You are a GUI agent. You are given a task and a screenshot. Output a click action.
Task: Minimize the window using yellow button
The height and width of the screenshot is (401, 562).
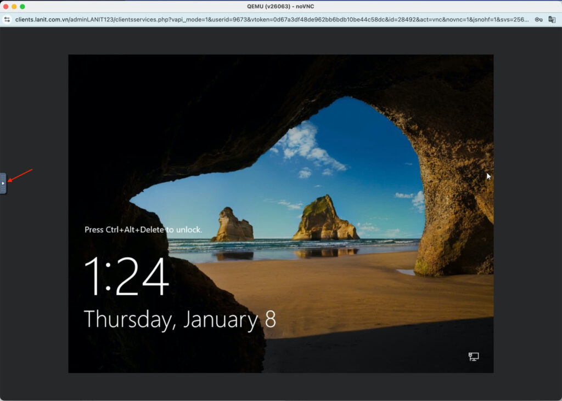coord(14,6)
